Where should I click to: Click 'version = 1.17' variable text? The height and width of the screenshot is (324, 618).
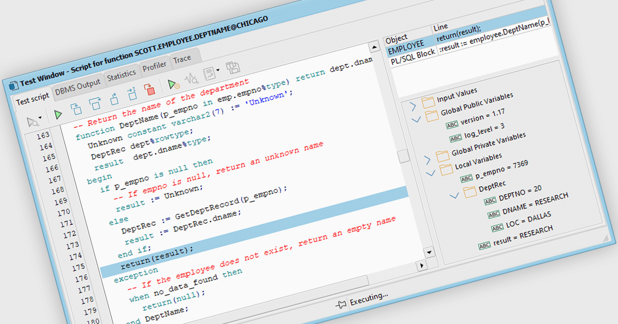click(483, 116)
